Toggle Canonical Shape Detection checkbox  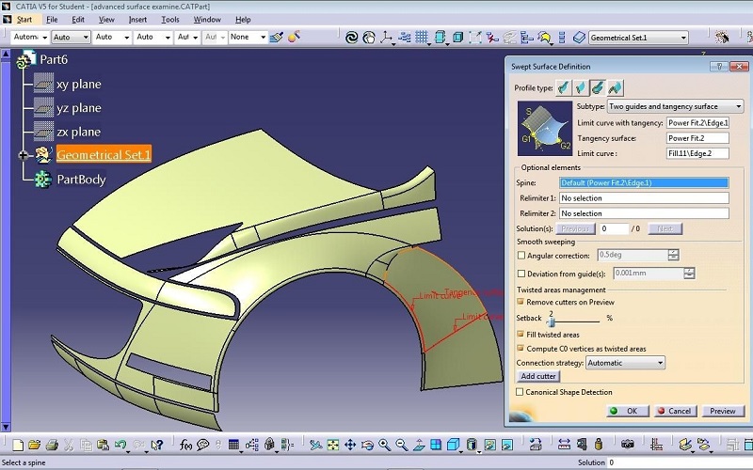pyautogui.click(x=521, y=392)
